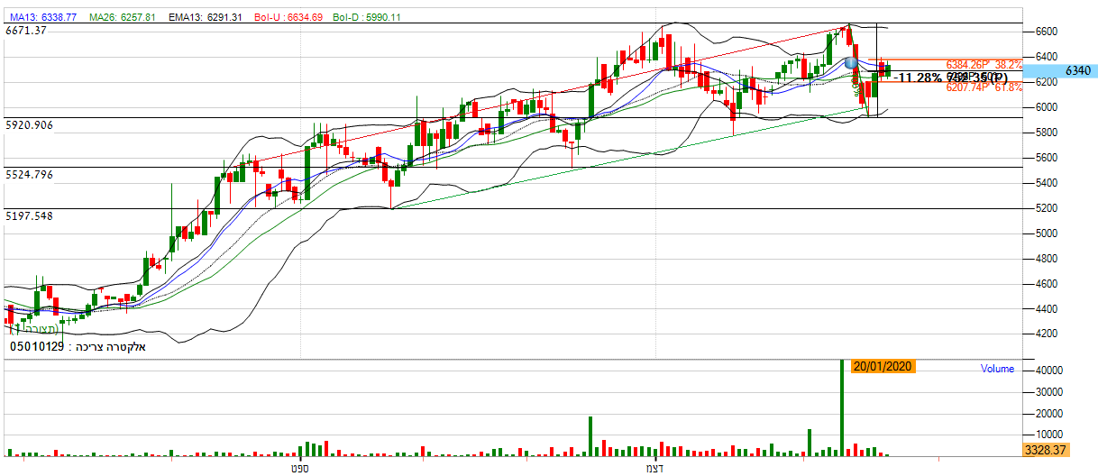1098x476 pixels.
Task: Click the 3328.37 volume value tag
Action: point(1045,449)
